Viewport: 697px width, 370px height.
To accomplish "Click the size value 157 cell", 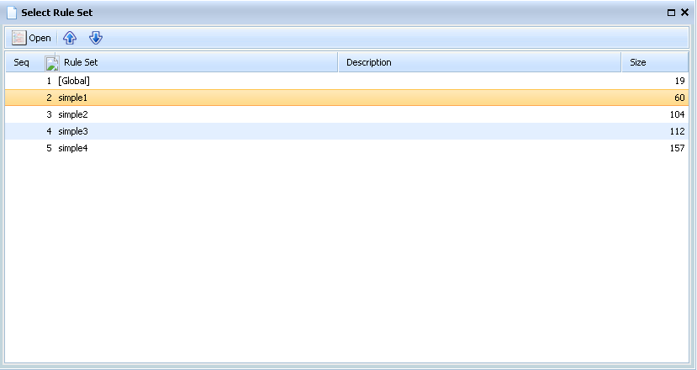I will [x=677, y=148].
